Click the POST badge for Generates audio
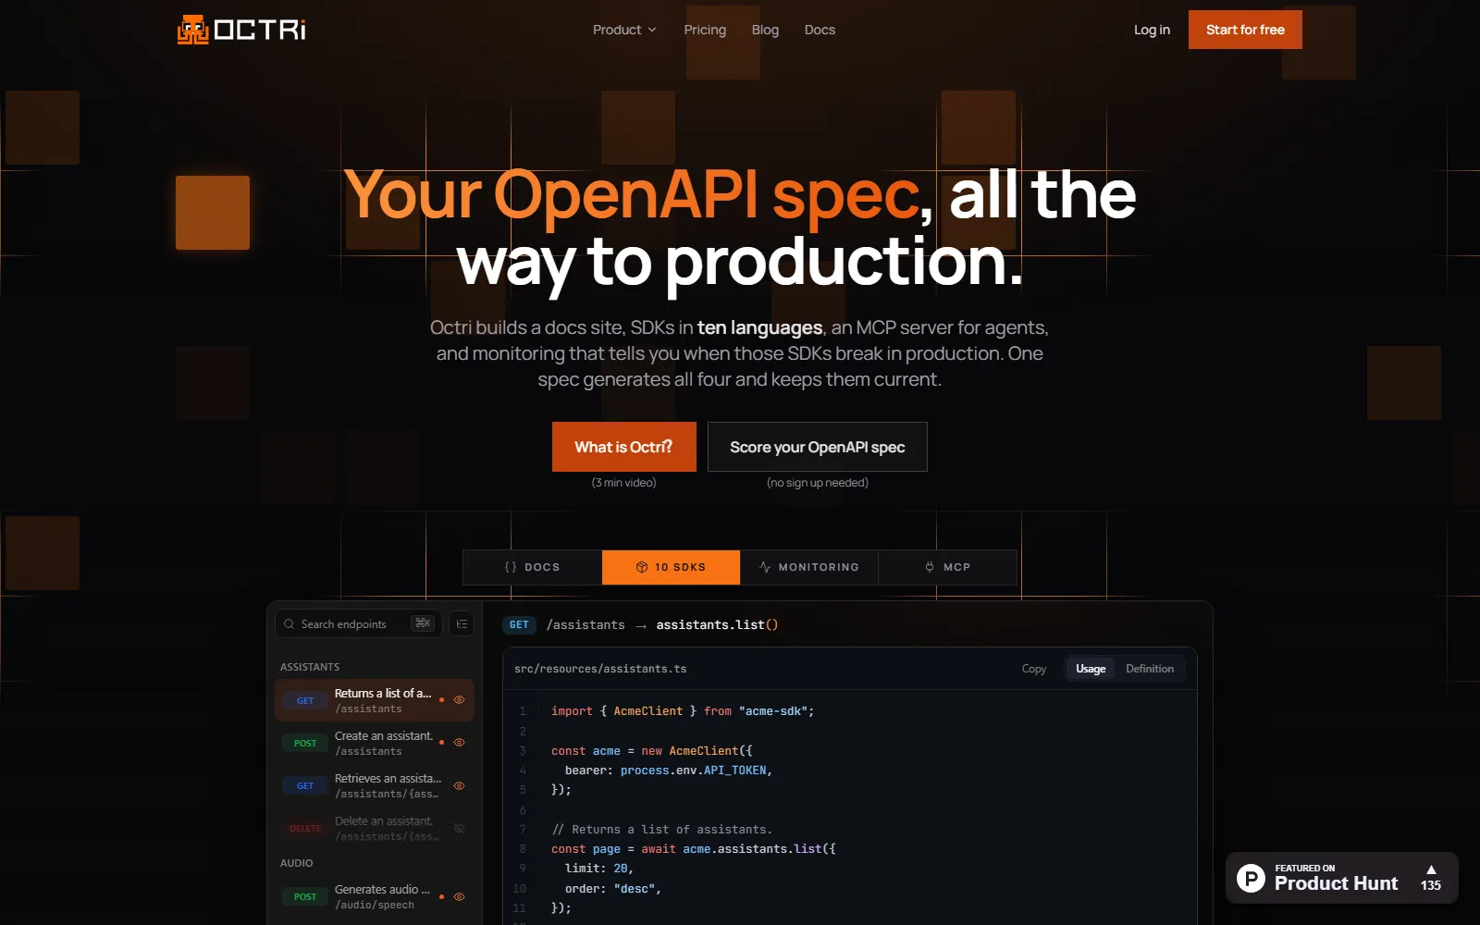Viewport: 1480px width, 925px height. (x=305, y=896)
